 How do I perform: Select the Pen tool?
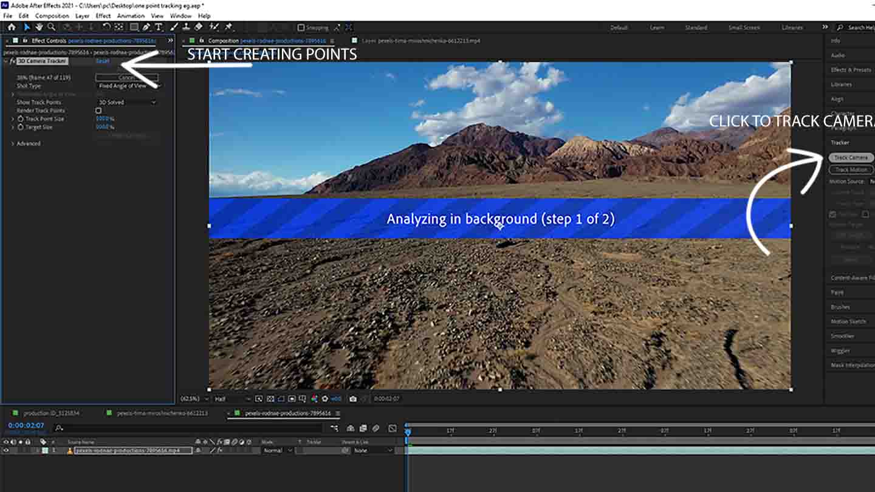point(146,27)
